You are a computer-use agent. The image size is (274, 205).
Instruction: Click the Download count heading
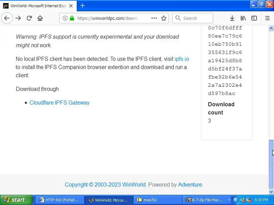[221, 108]
